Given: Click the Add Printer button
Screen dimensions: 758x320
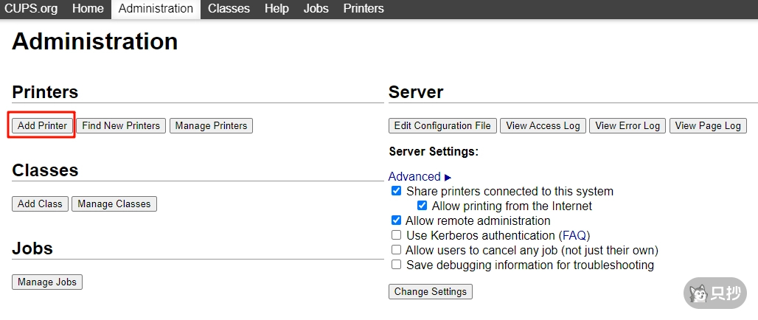Looking at the screenshot, I should click(x=42, y=126).
